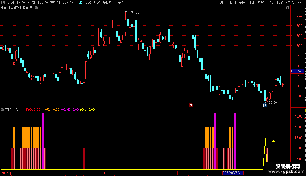Switch to the 分时 tab
Image resolution: width=306 pixels, height=176 pixels.
pyautogui.click(x=11, y=2)
